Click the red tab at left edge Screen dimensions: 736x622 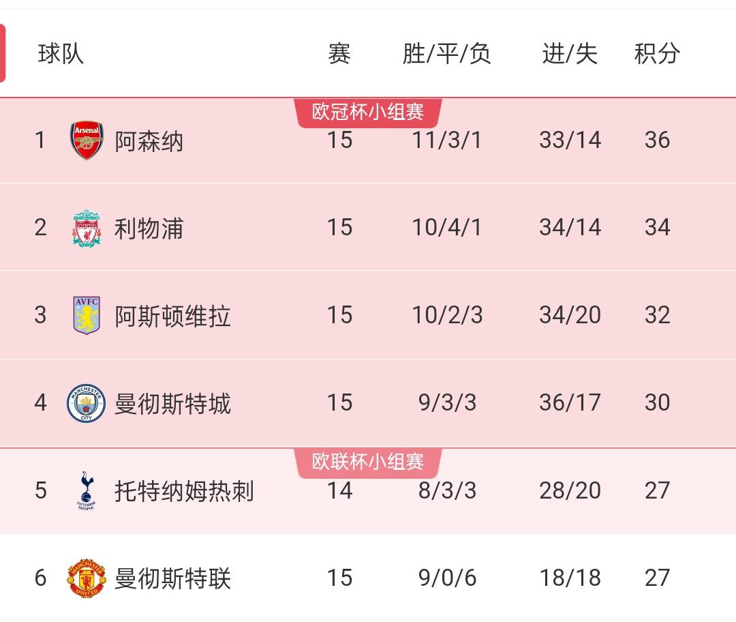2,53
